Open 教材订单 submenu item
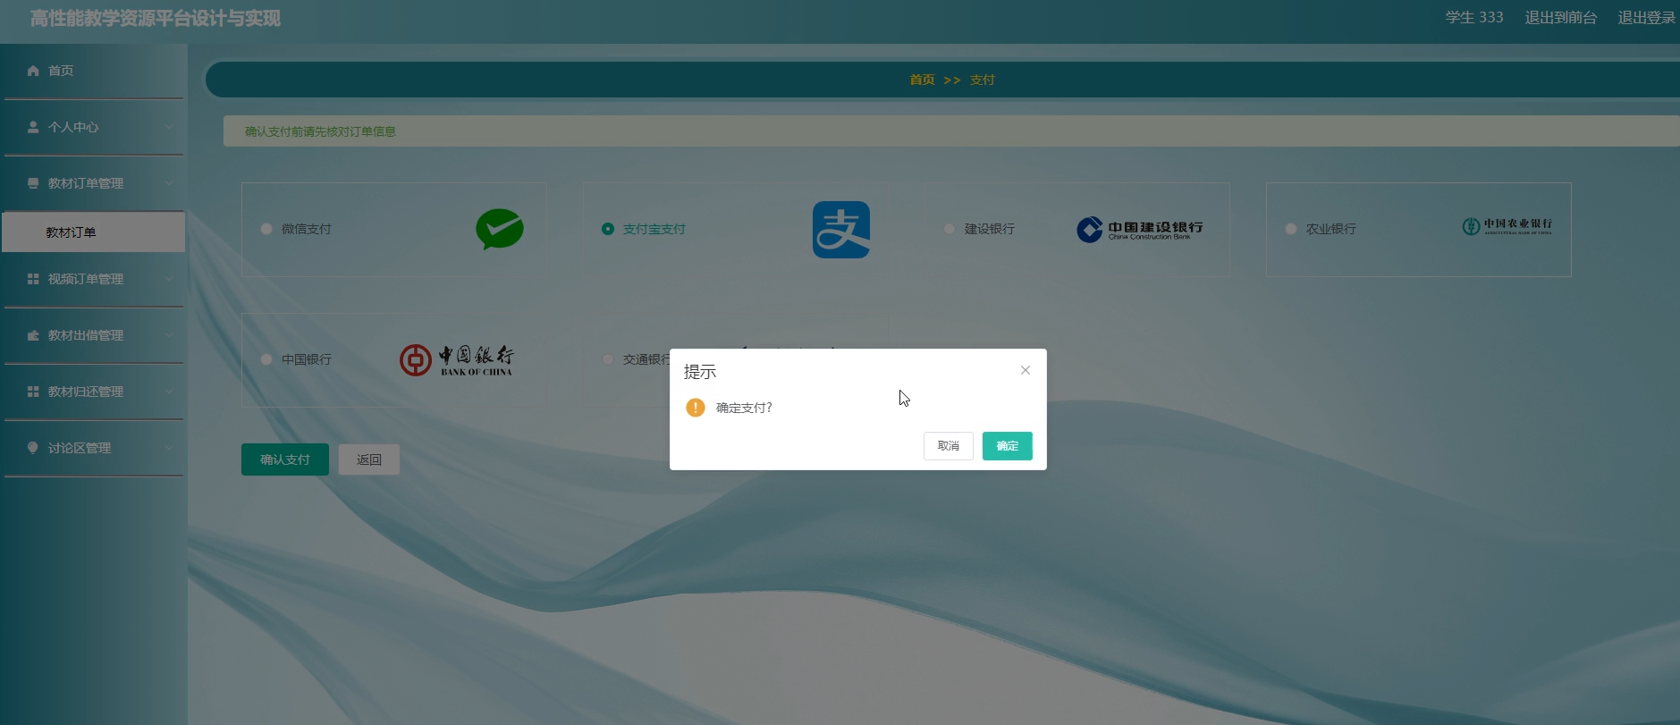1680x725 pixels. (x=94, y=232)
